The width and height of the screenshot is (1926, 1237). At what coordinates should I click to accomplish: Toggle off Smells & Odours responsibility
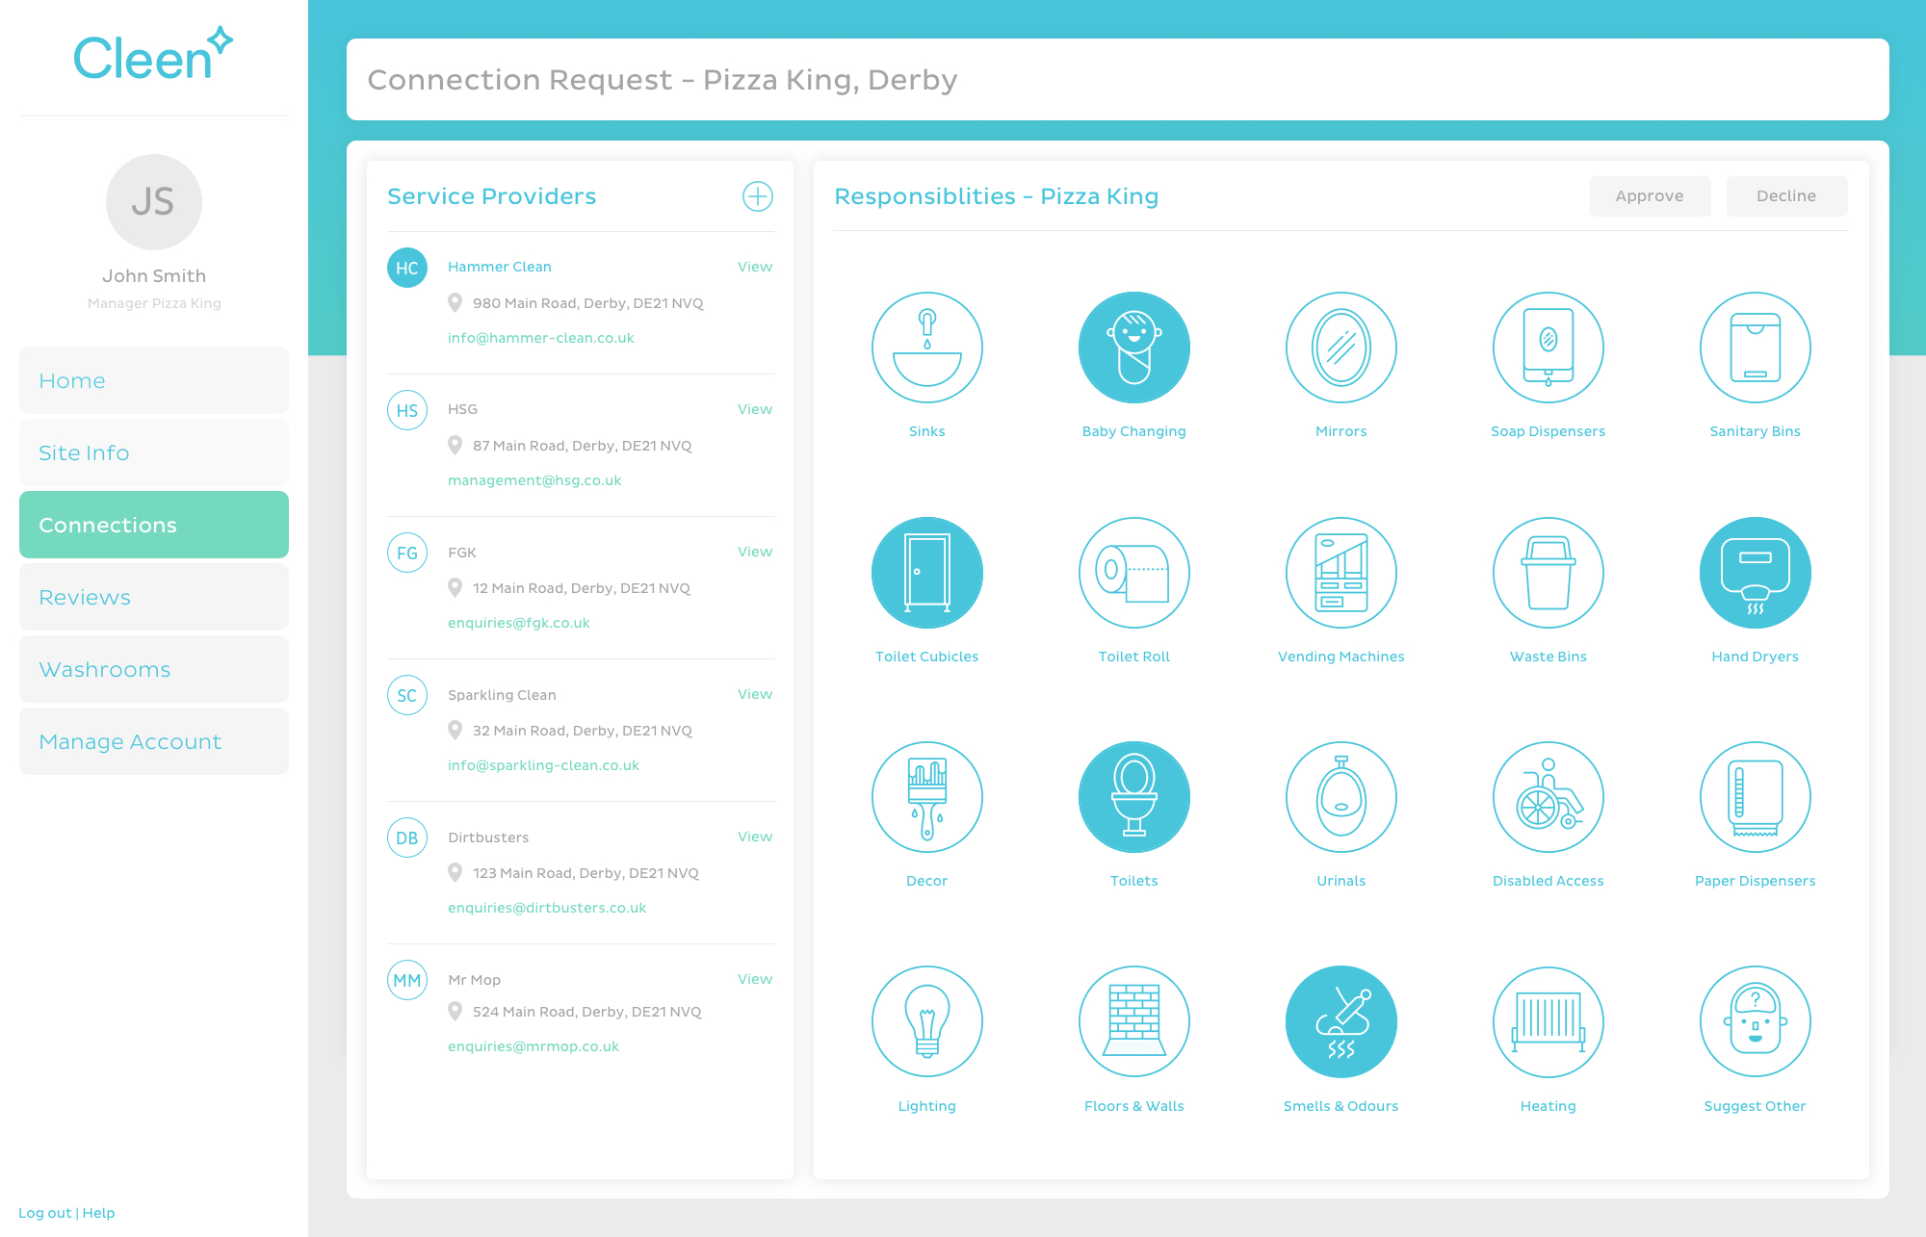click(1340, 1021)
